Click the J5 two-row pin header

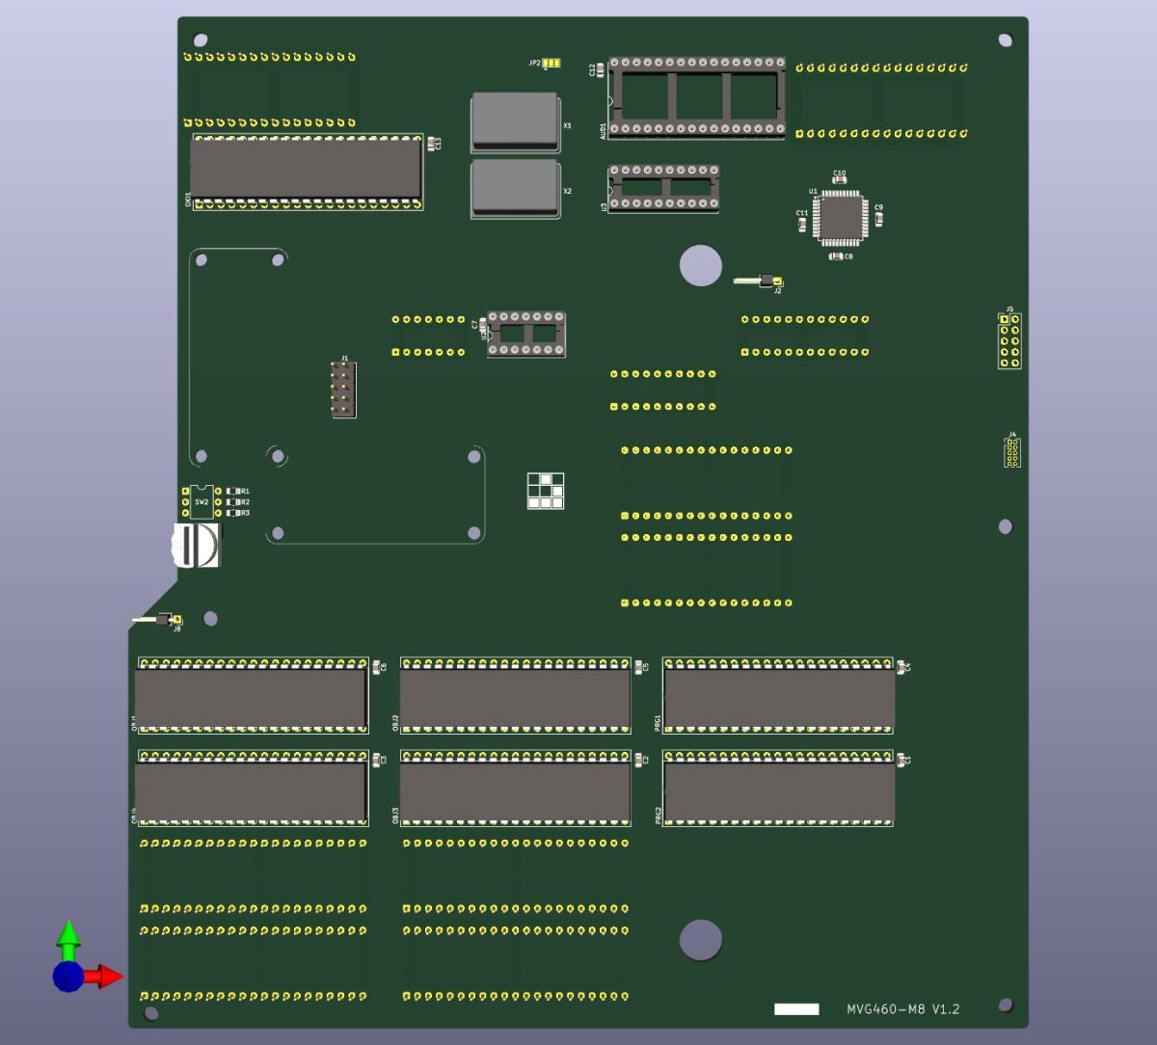[x=1009, y=340]
